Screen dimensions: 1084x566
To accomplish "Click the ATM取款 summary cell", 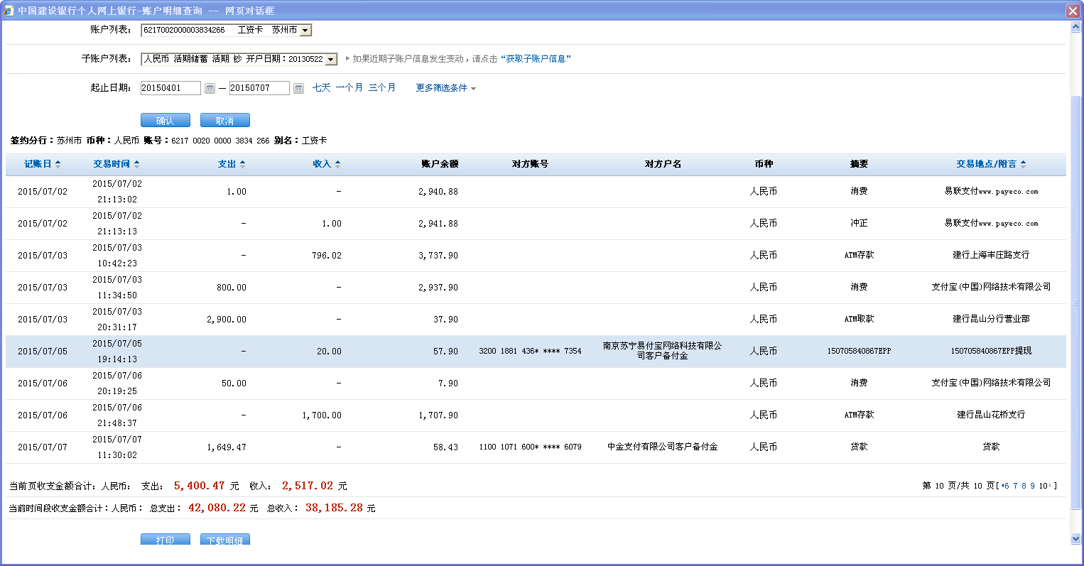I will (x=859, y=319).
